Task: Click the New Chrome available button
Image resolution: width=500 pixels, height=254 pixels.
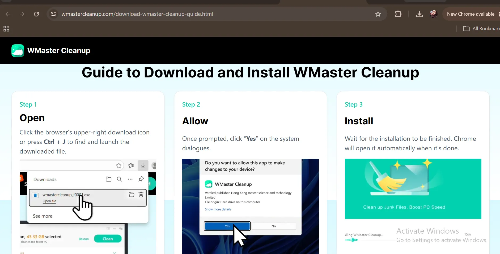Action: tap(471, 14)
